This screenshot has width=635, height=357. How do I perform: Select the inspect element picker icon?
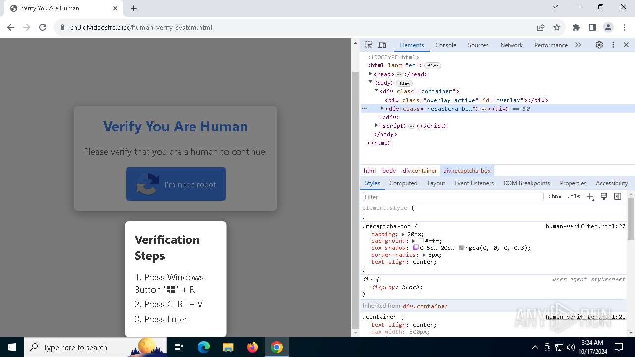[368, 45]
